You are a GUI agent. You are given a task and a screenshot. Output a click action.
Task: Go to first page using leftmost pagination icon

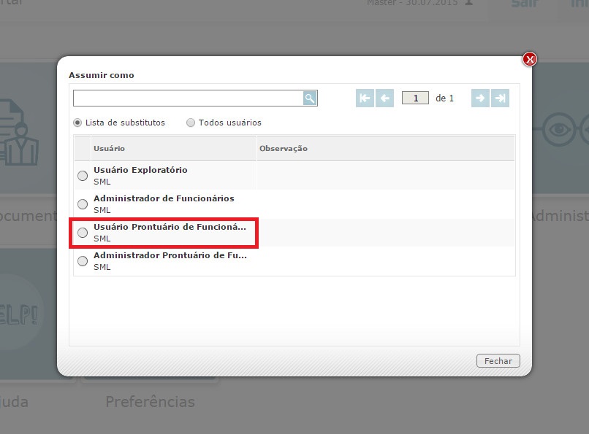(x=365, y=97)
